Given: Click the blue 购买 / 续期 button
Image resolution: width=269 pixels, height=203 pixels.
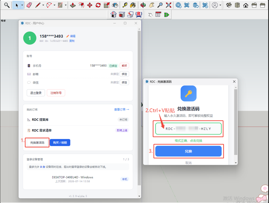Looking at the screenshot, I should tap(60, 143).
